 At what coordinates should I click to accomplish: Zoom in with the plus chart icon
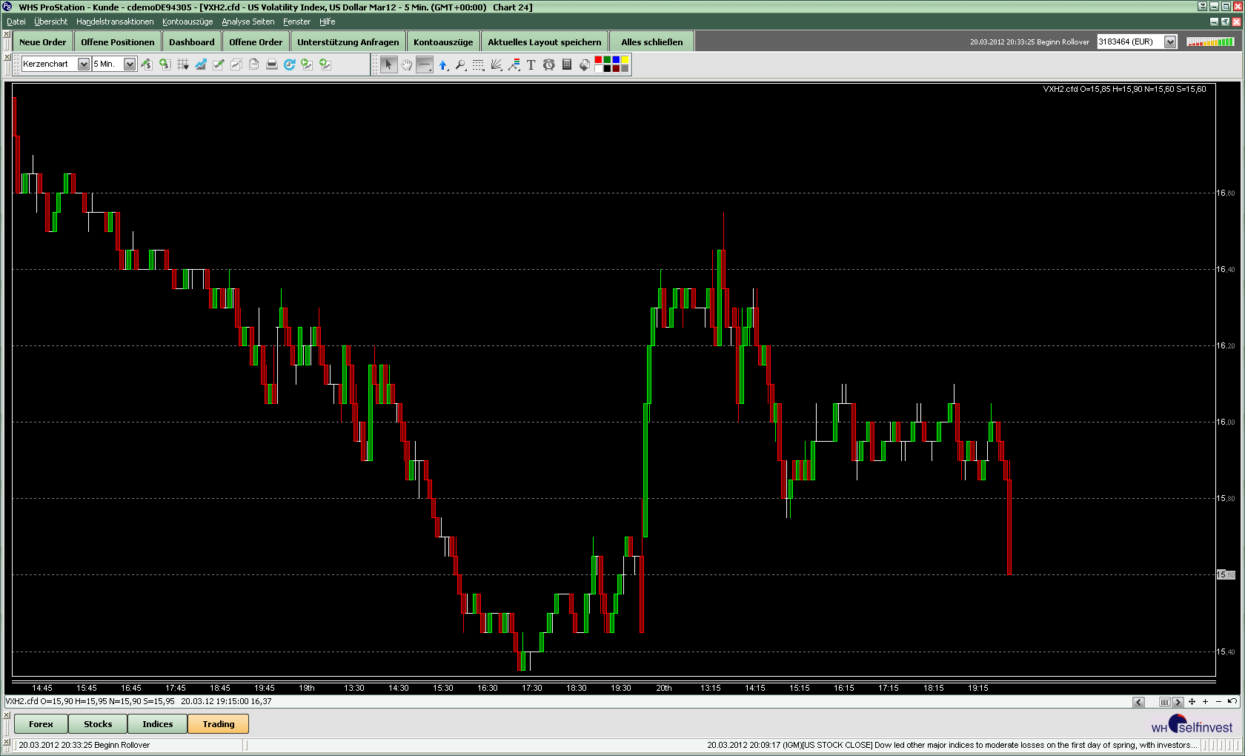[1205, 701]
